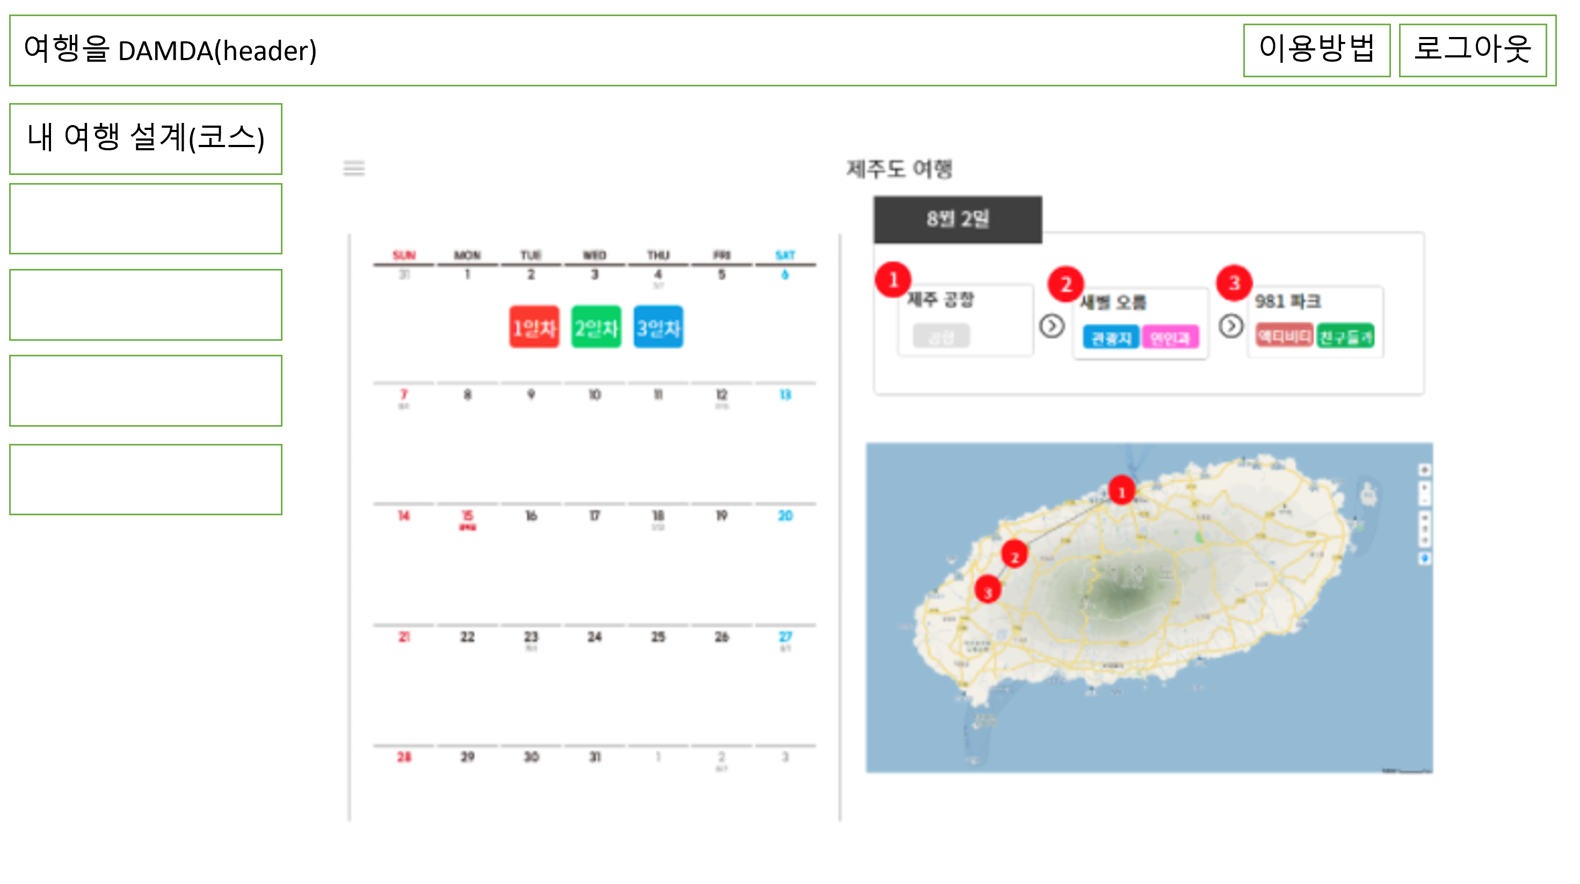Click red number 1 badge for 제주 공항
This screenshot has height=884, width=1580.
pos(893,280)
